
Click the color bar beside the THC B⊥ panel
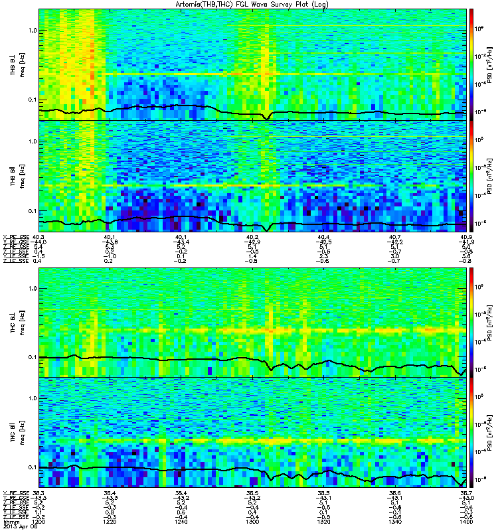[471, 323]
